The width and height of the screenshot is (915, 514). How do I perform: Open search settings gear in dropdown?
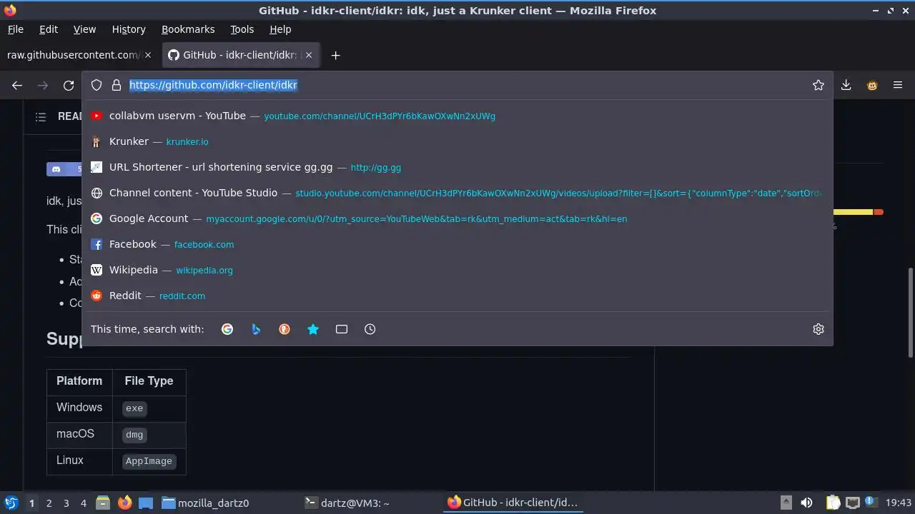point(818,329)
